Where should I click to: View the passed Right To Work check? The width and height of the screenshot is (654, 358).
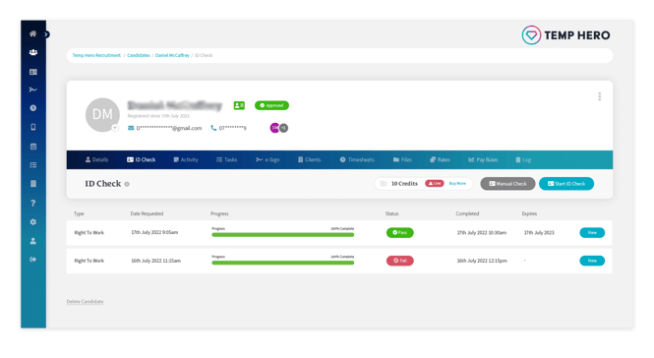pyautogui.click(x=592, y=232)
